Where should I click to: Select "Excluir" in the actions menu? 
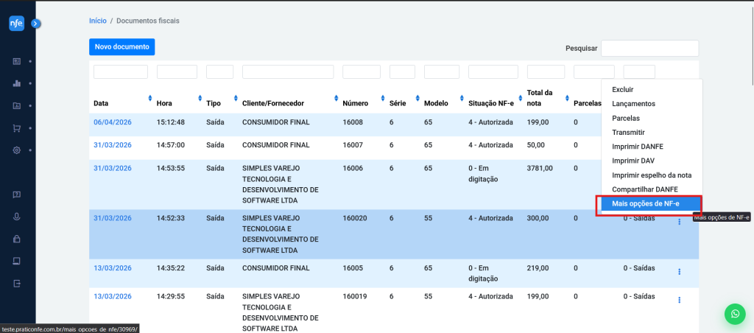click(623, 89)
